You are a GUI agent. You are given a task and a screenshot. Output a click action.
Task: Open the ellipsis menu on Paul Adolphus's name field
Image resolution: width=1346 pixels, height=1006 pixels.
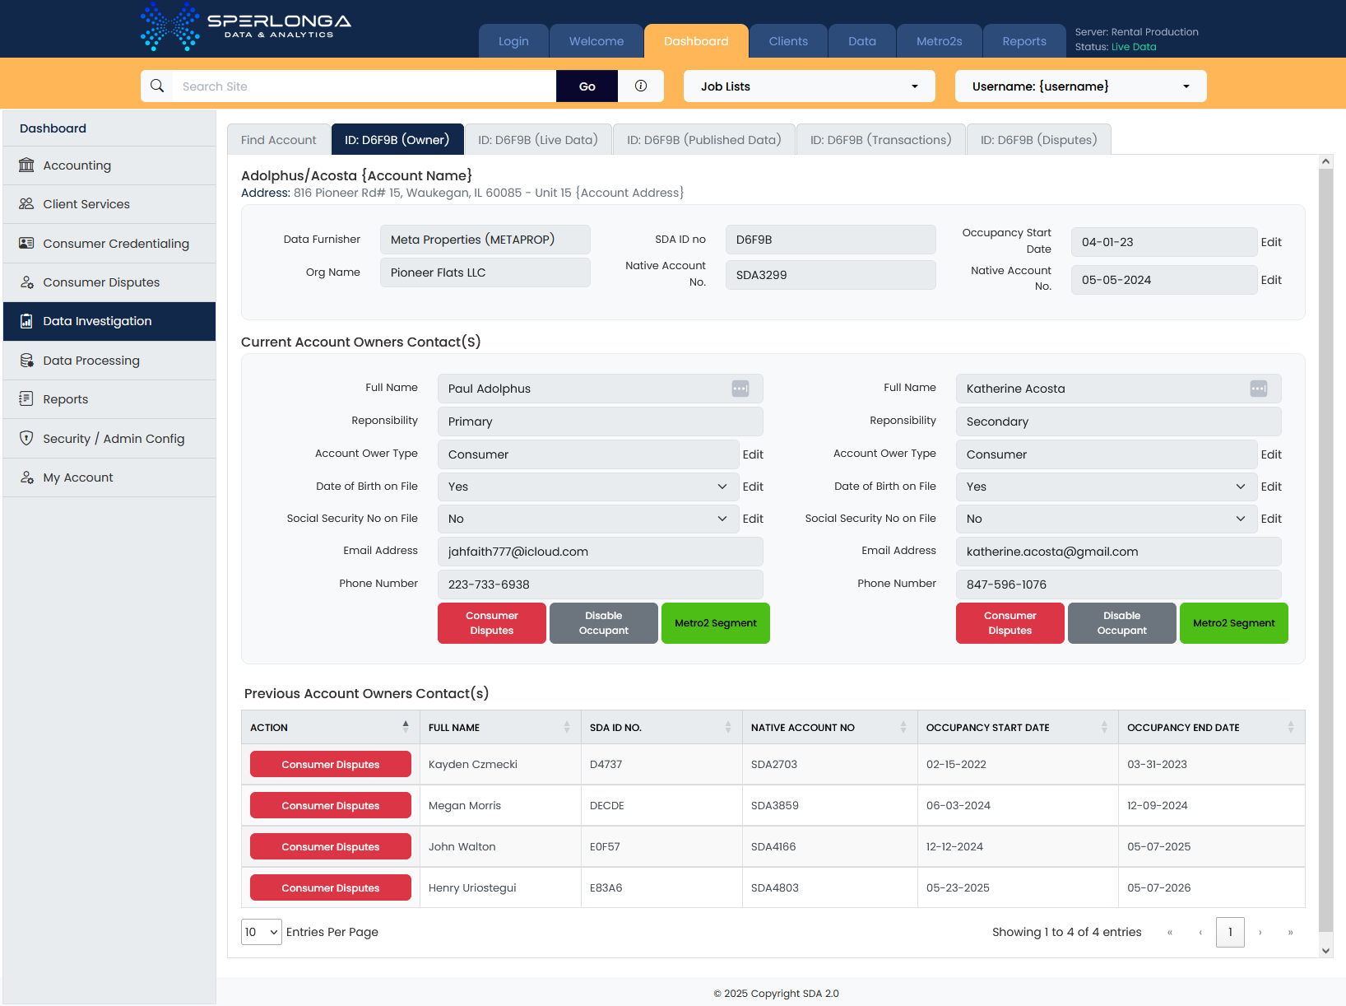click(740, 388)
